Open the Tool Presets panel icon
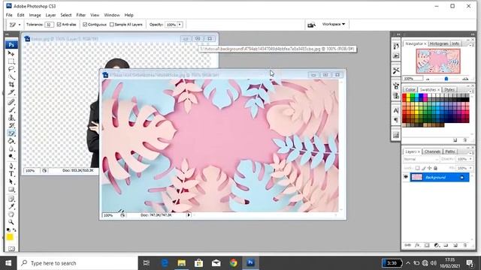This screenshot has height=270, width=481. click(396, 70)
